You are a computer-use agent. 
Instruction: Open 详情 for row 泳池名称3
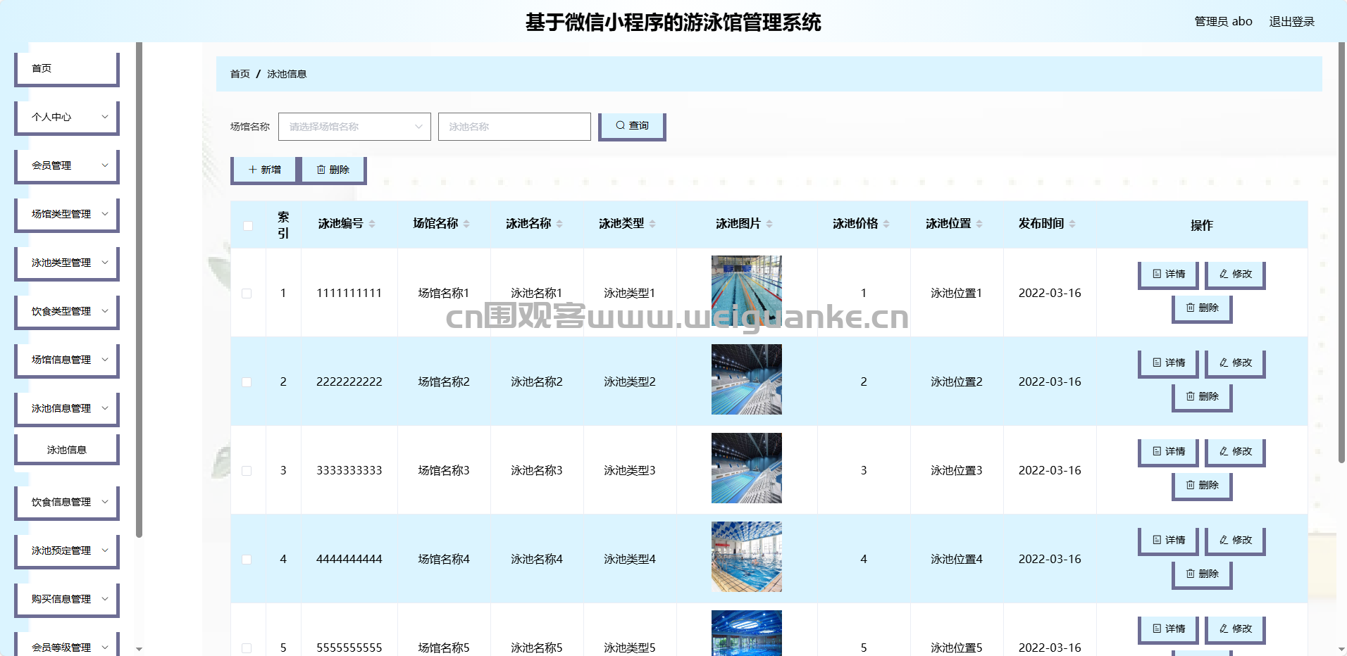1168,452
